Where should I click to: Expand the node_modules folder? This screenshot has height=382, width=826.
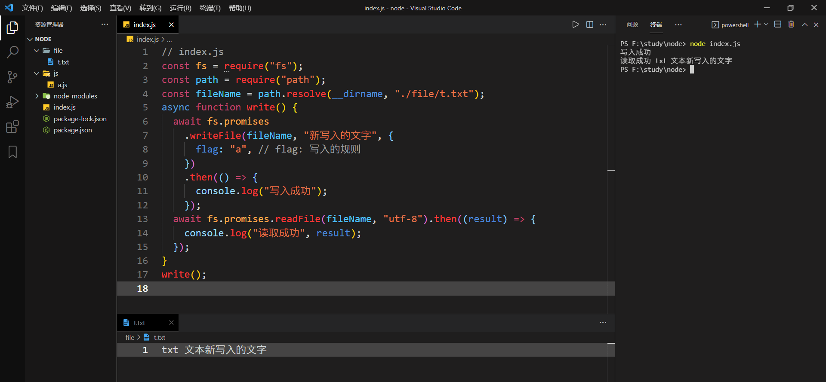coord(71,96)
